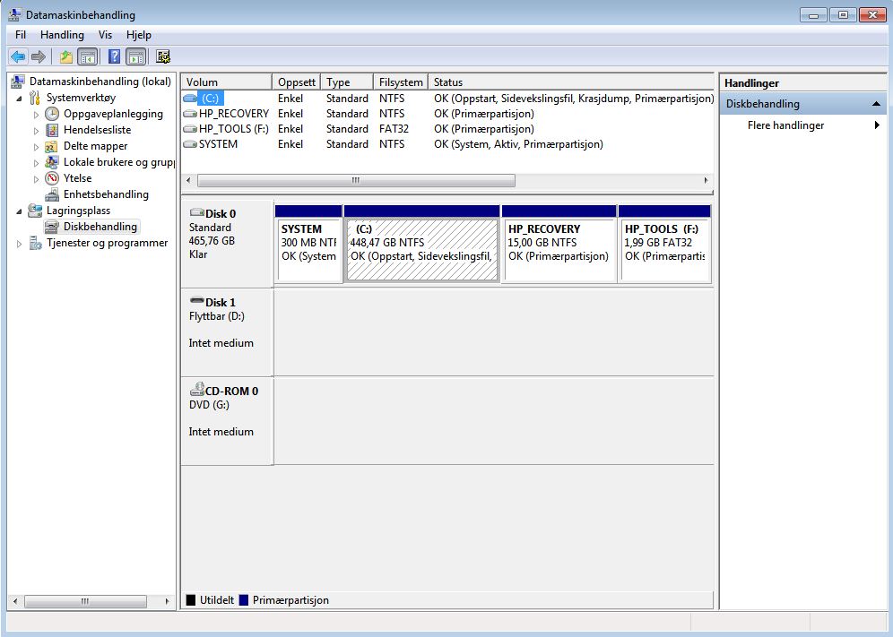
Task: Expand the Hendelsesliste node
Action: pyautogui.click(x=36, y=131)
